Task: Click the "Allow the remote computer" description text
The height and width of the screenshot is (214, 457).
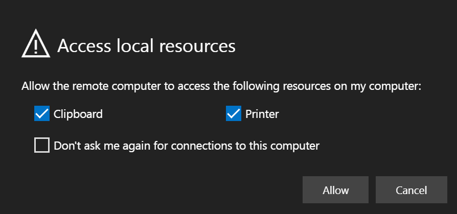Action: pyautogui.click(x=221, y=86)
